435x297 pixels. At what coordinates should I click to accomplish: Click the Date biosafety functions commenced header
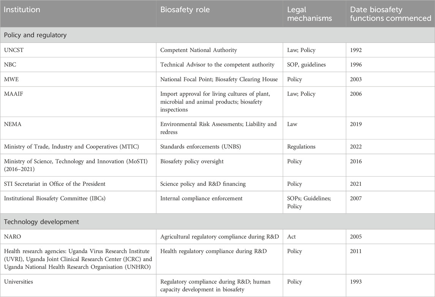(x=389, y=14)
